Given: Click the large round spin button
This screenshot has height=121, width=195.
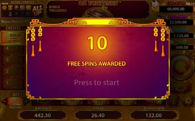Looking at the screenshot, I should (182, 67).
